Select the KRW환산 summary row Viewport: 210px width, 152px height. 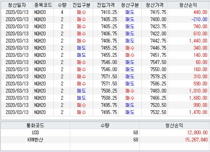click(x=105, y=140)
